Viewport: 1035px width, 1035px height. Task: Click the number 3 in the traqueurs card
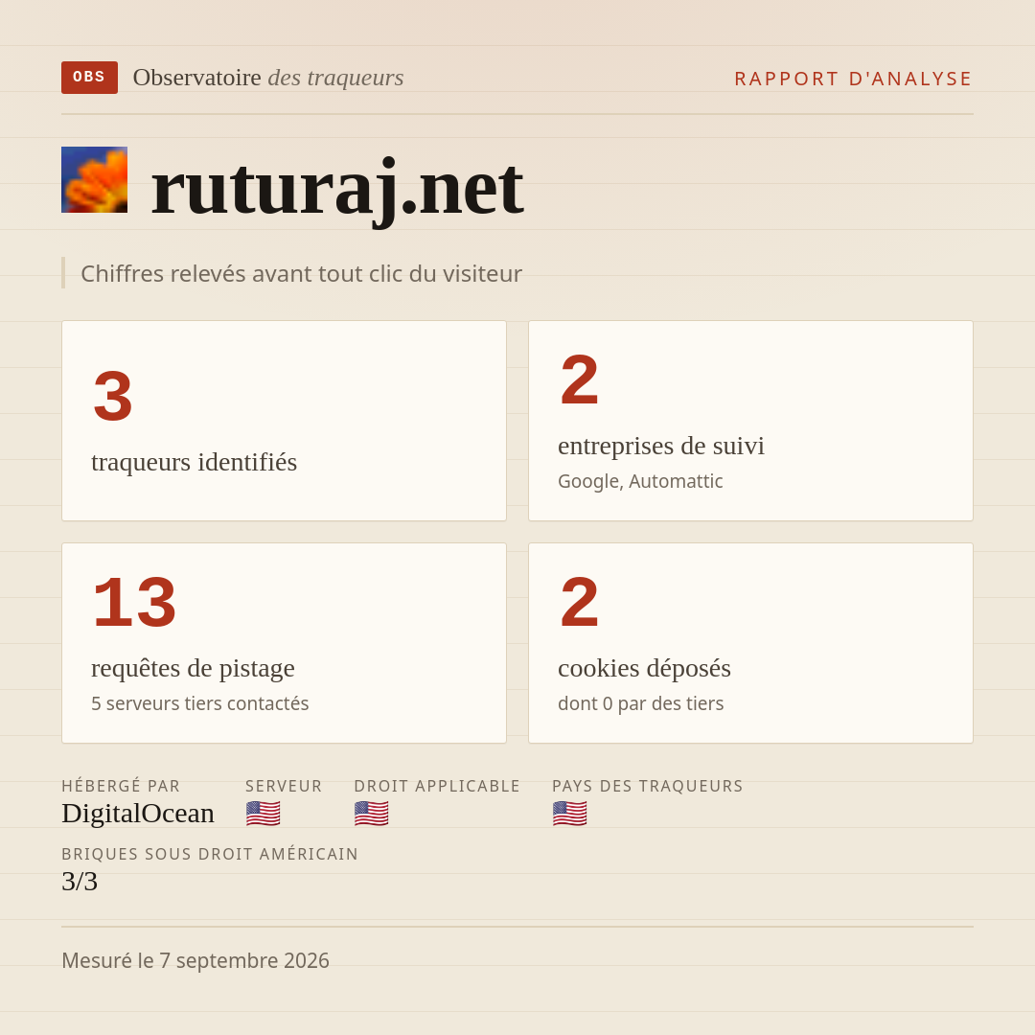tap(113, 396)
